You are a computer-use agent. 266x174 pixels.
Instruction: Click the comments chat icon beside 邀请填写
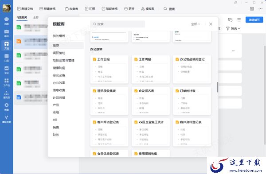tap(230, 19)
